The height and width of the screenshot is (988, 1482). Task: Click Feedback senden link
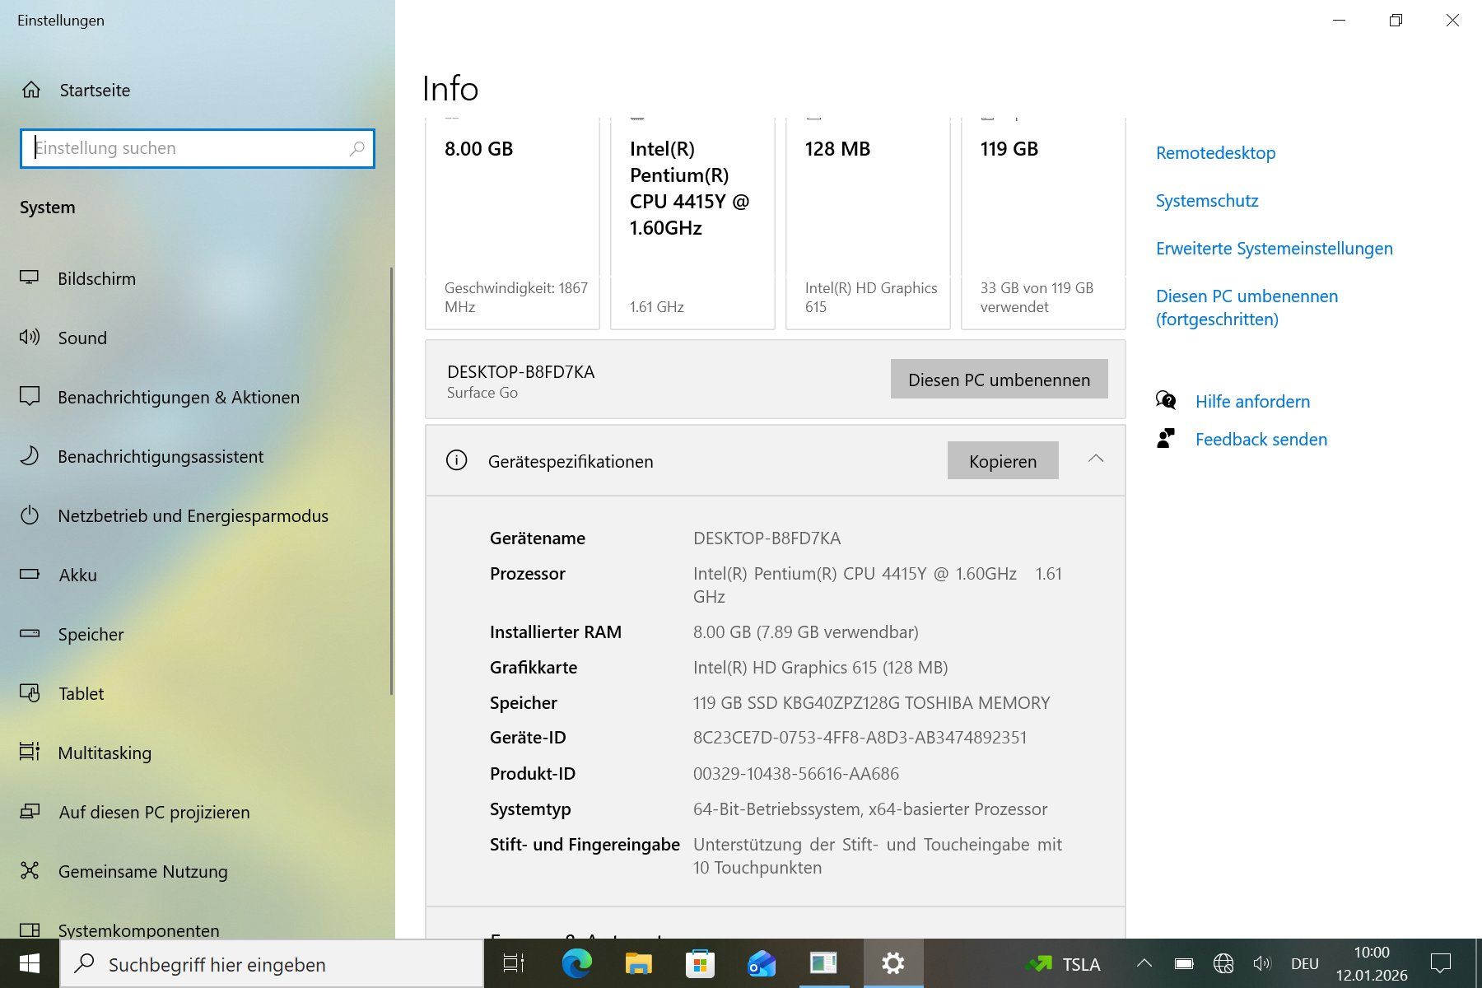pyautogui.click(x=1261, y=440)
